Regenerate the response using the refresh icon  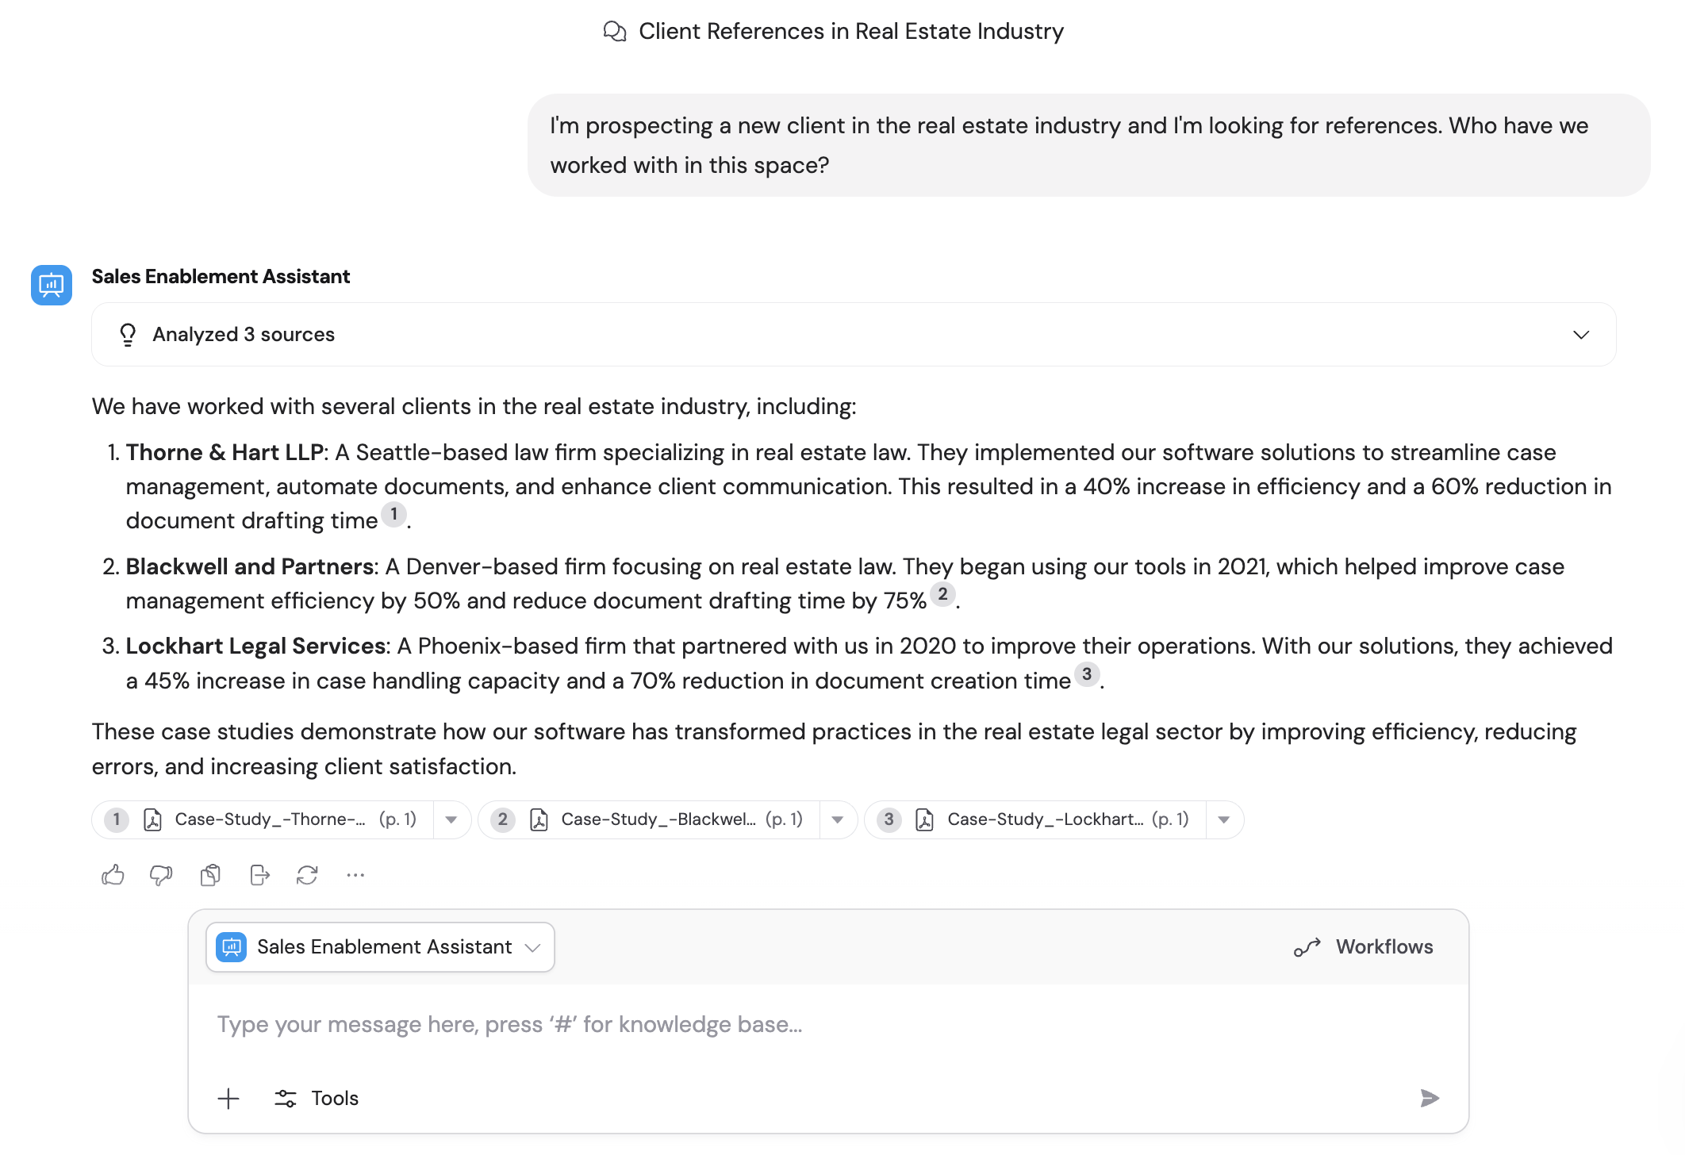pos(308,874)
